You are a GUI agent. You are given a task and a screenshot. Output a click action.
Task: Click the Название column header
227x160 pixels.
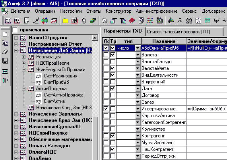[164, 41]
